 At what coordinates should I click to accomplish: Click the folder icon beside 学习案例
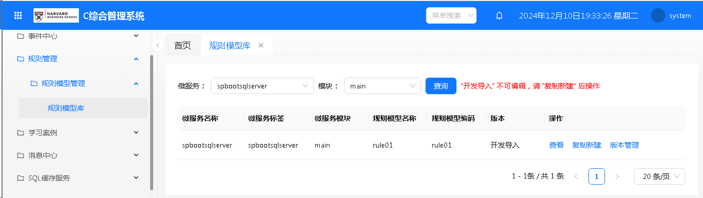(x=21, y=133)
